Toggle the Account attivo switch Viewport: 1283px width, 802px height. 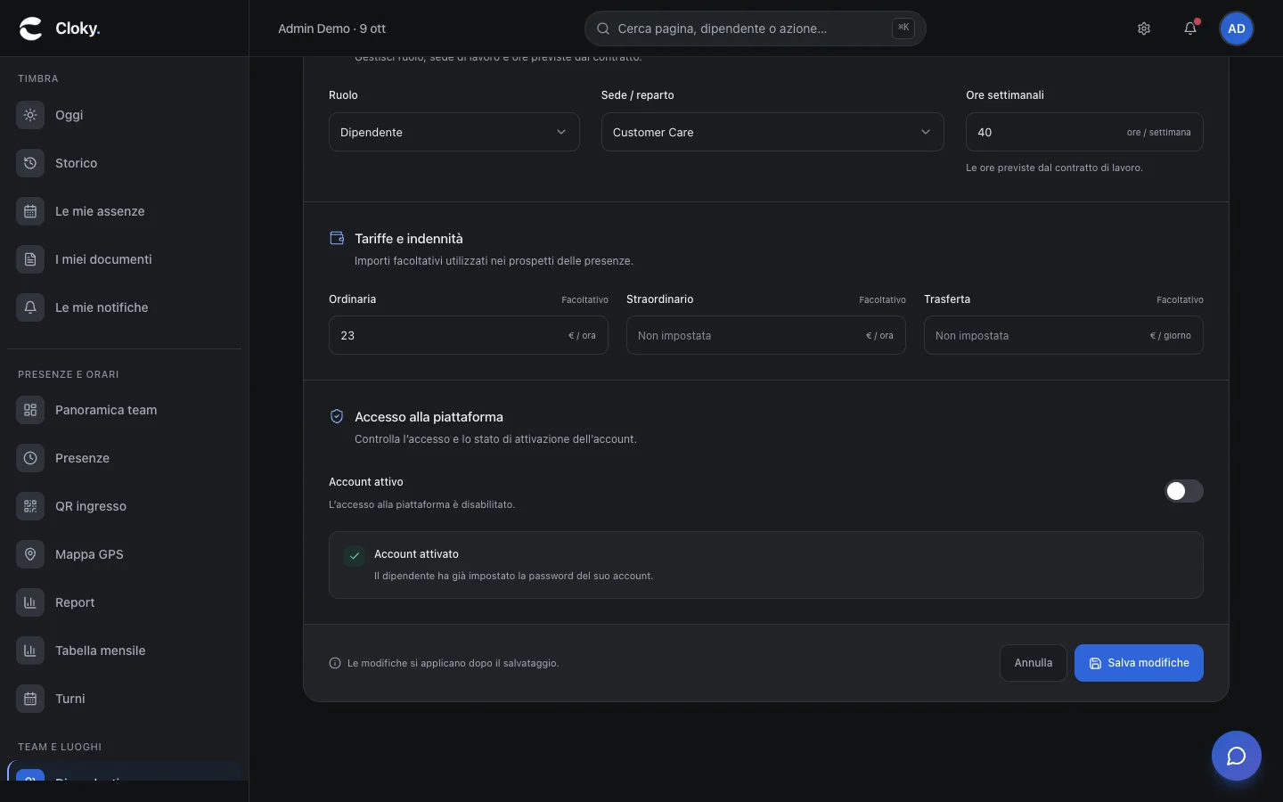tap(1184, 491)
